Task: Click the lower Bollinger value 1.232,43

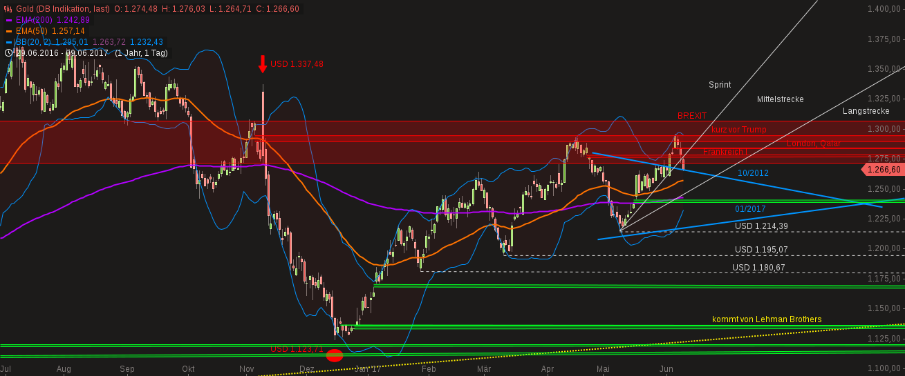Action: [x=147, y=42]
